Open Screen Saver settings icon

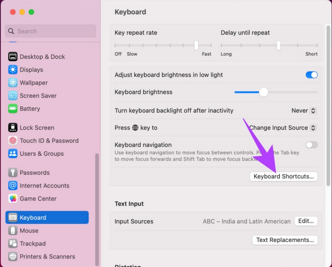click(12, 96)
